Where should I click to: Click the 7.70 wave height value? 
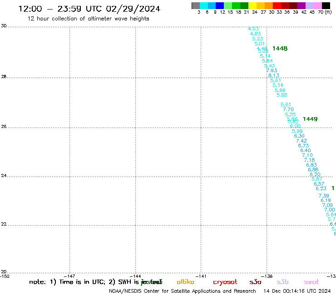pos(288,110)
